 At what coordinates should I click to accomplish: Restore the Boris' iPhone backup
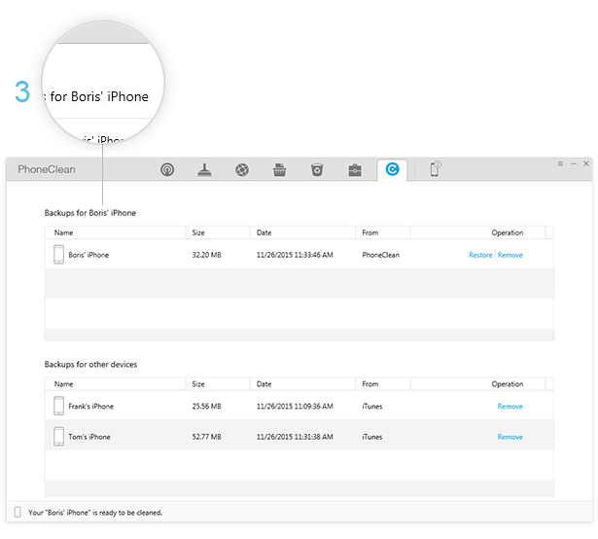(x=480, y=255)
